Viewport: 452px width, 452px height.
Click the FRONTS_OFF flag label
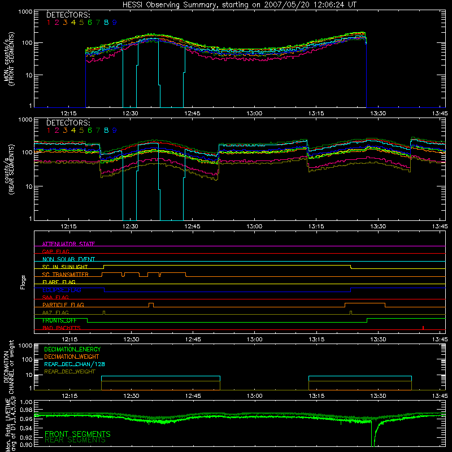[x=59, y=320]
